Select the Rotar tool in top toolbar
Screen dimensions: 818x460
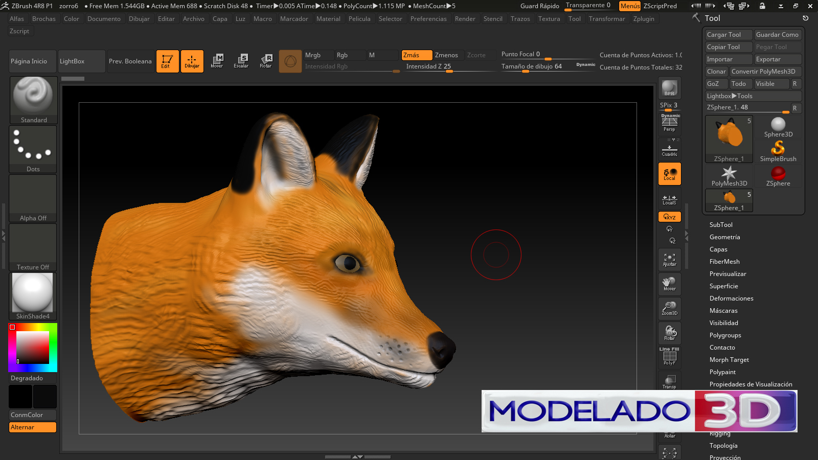(x=265, y=61)
